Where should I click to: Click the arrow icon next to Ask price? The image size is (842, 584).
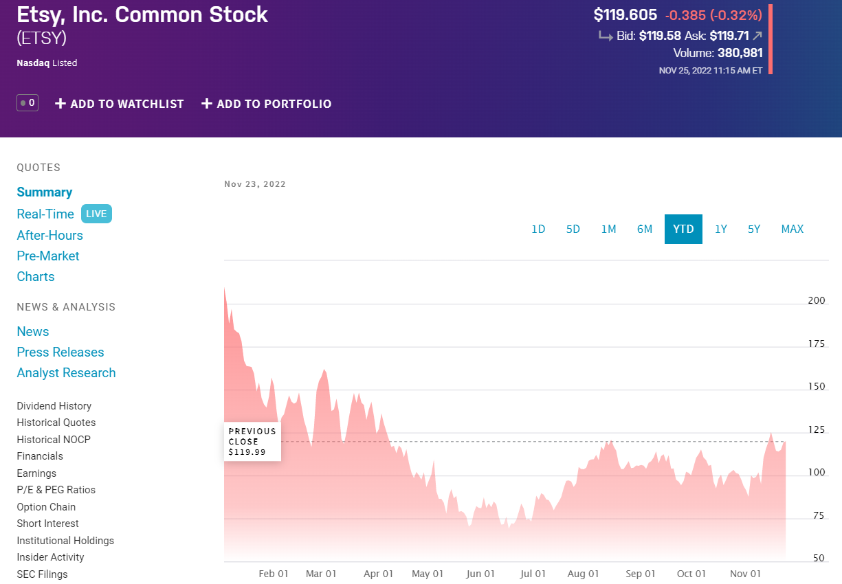point(757,36)
